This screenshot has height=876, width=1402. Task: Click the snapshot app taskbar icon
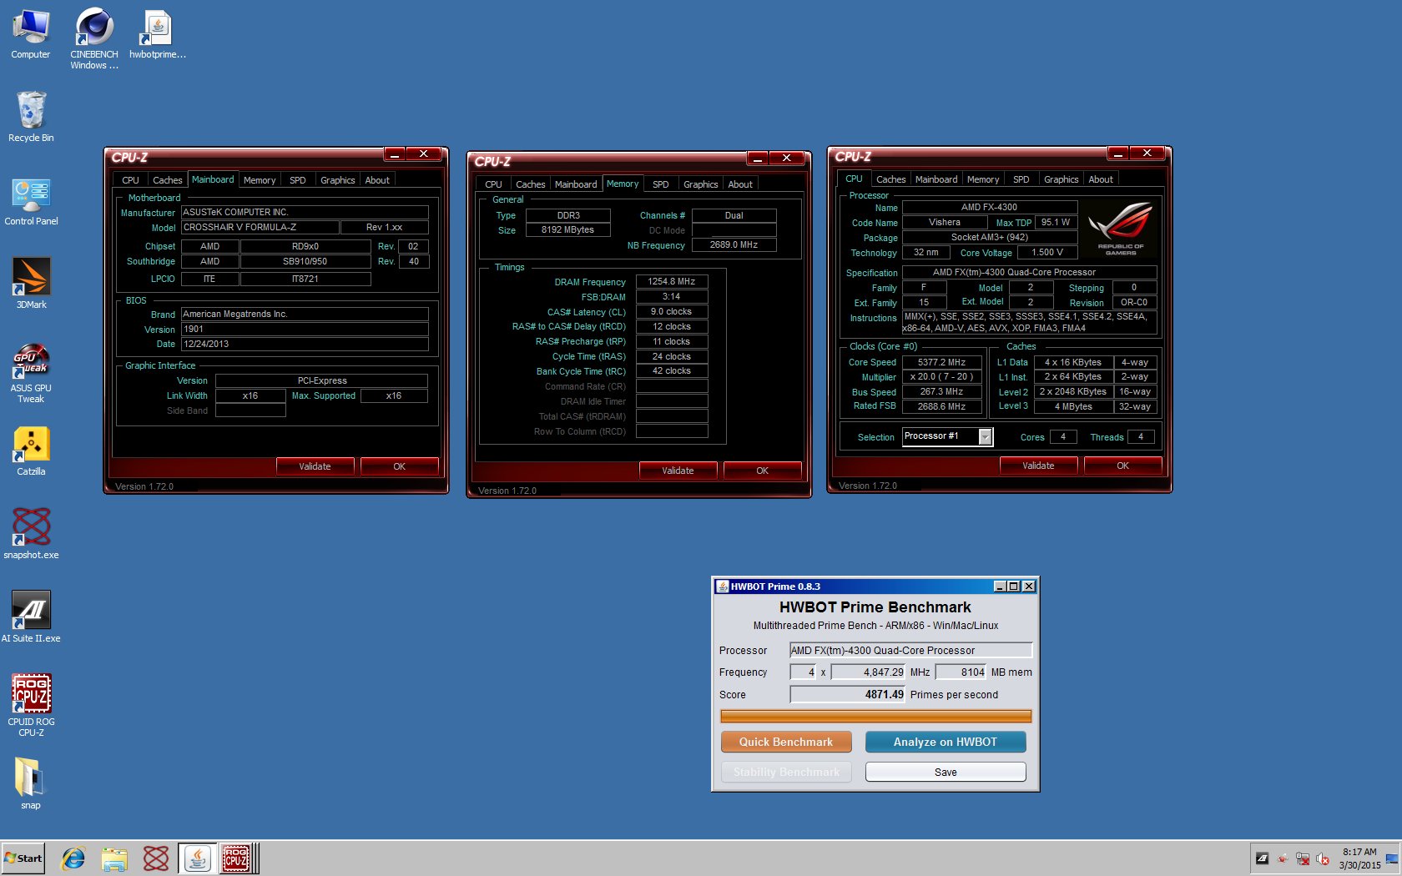point(155,858)
